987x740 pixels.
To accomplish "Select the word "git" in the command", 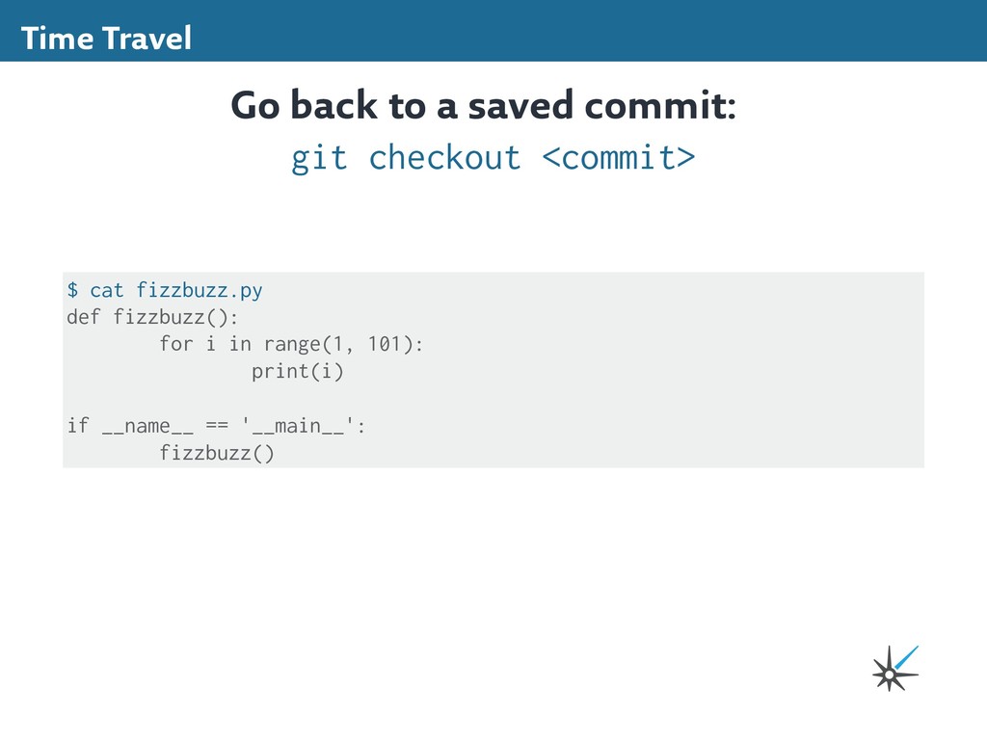I will point(319,157).
